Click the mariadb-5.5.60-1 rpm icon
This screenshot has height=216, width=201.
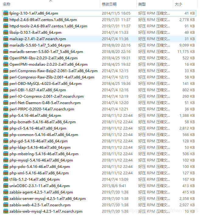click(6, 45)
